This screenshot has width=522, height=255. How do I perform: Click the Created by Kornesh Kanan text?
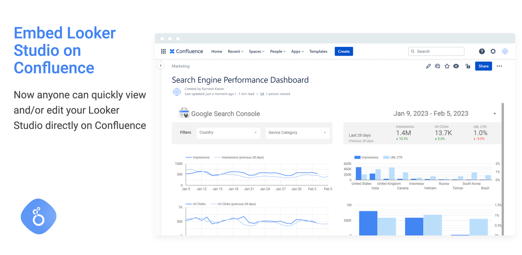204,89
